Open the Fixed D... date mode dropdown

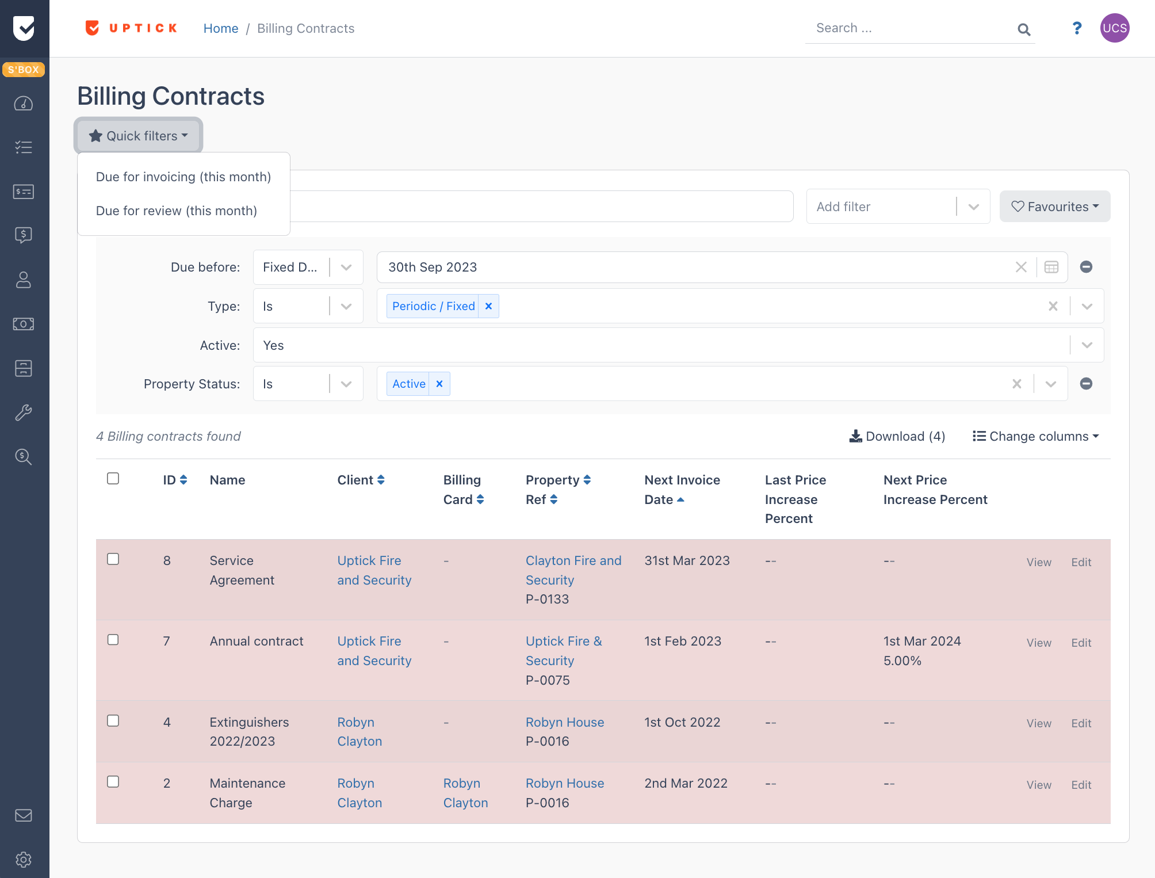click(x=308, y=267)
